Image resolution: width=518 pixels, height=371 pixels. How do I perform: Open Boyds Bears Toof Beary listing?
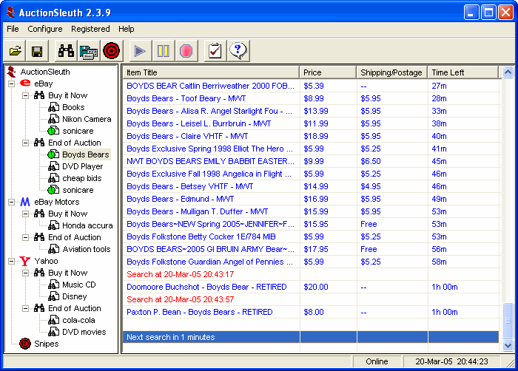186,99
